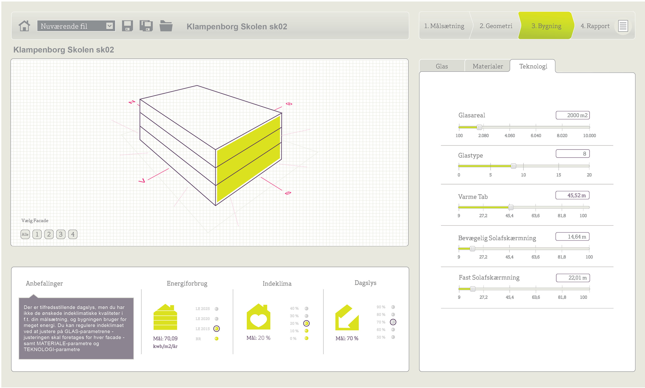Screen dimensions: 645x388
Task: Click the save-as double disk icon
Action: click(146, 26)
